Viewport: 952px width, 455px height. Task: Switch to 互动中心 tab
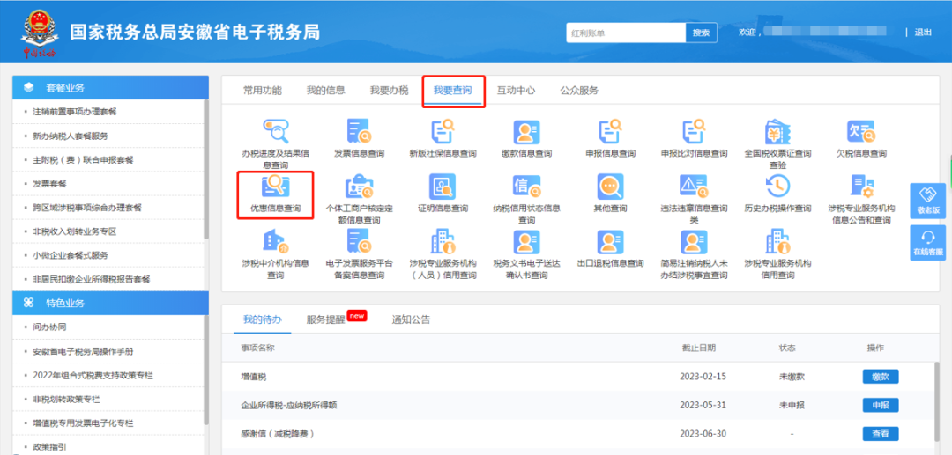516,91
